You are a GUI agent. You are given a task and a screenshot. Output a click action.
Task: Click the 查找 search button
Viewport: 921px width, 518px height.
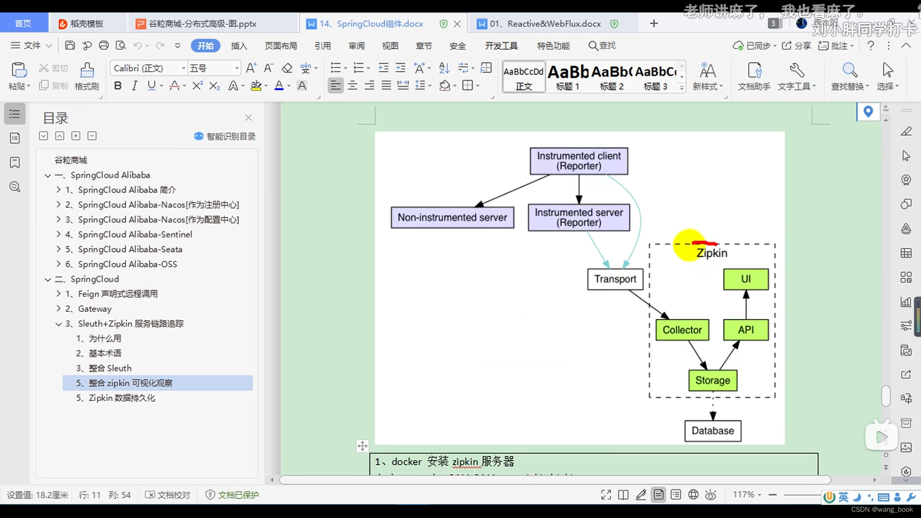point(602,46)
